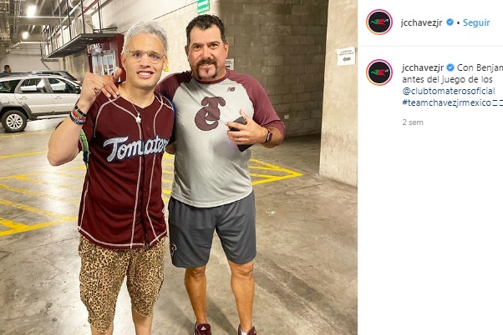Click the Seguir follow button
This screenshot has height=335, width=503.
click(476, 22)
